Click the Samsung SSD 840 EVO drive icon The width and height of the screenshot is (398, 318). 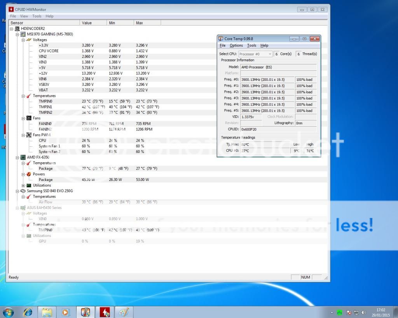tap(23, 191)
